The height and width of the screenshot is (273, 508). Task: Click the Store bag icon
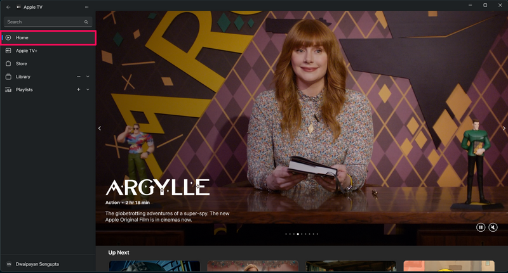pyautogui.click(x=8, y=63)
